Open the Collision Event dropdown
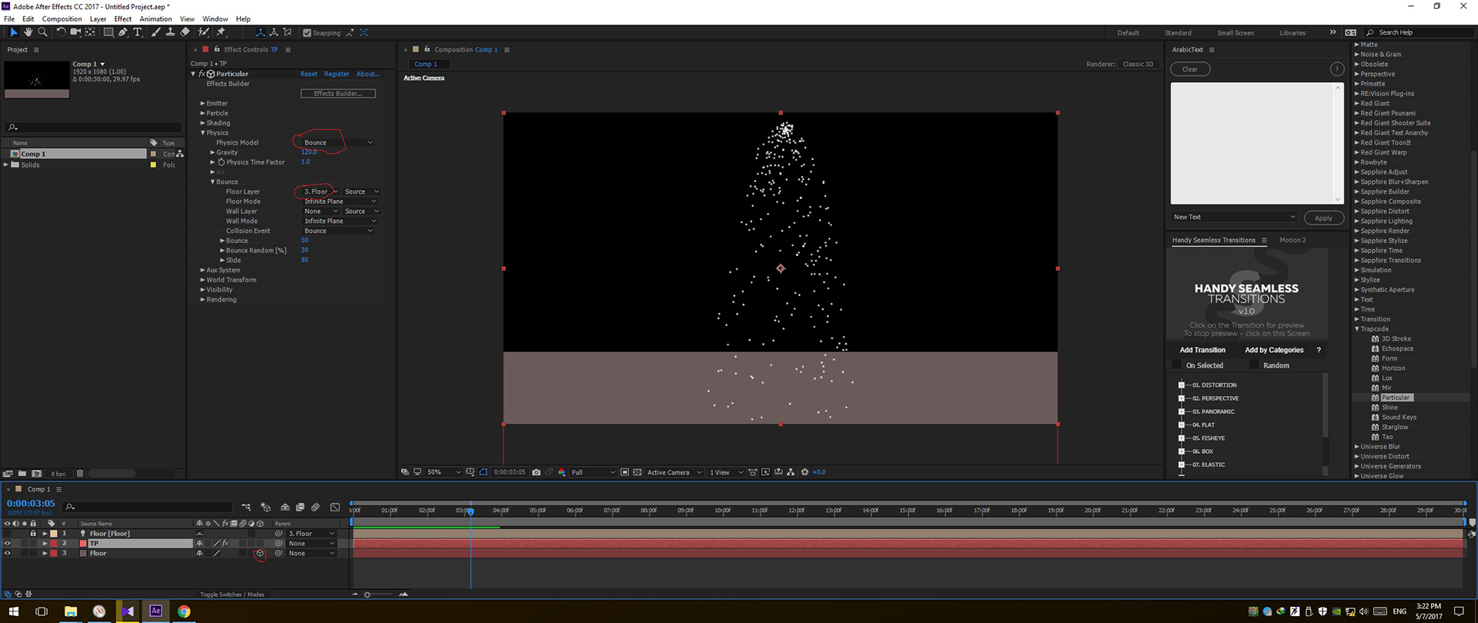Viewport: 1478px width, 623px height. [337, 231]
